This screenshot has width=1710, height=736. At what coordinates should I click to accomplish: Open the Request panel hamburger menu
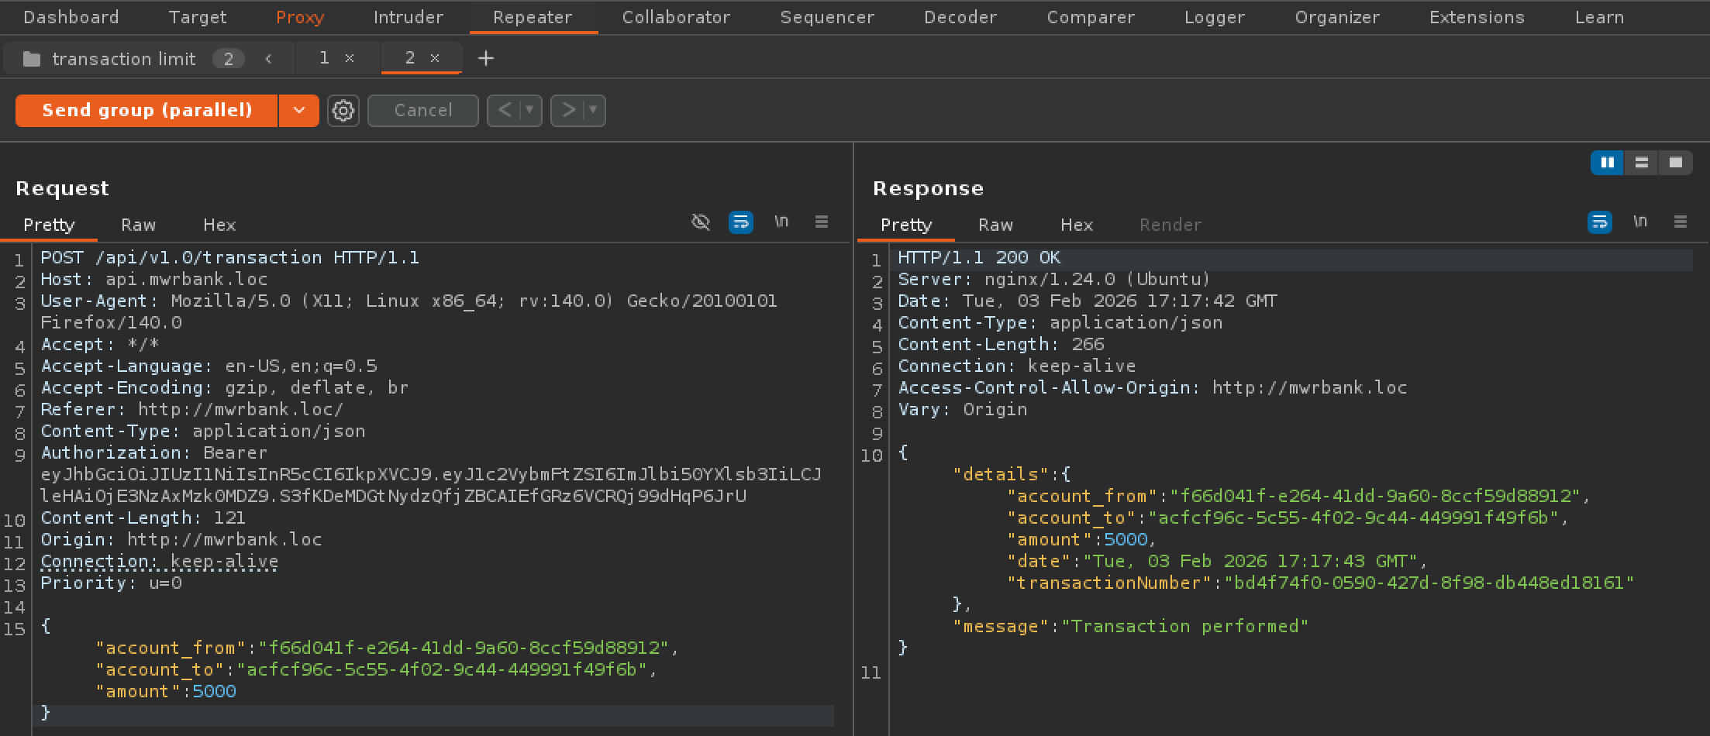pyautogui.click(x=822, y=222)
